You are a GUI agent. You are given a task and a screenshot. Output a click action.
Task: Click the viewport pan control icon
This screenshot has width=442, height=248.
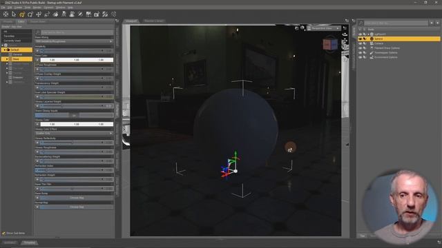coord(345,41)
